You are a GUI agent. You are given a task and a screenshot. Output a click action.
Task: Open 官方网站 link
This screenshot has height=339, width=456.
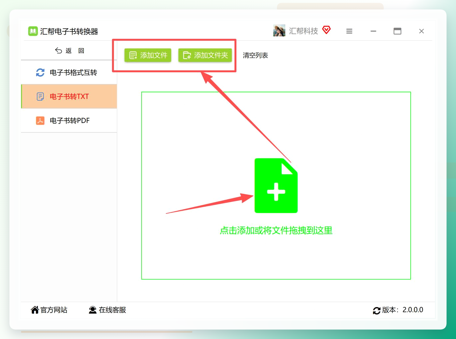click(49, 310)
